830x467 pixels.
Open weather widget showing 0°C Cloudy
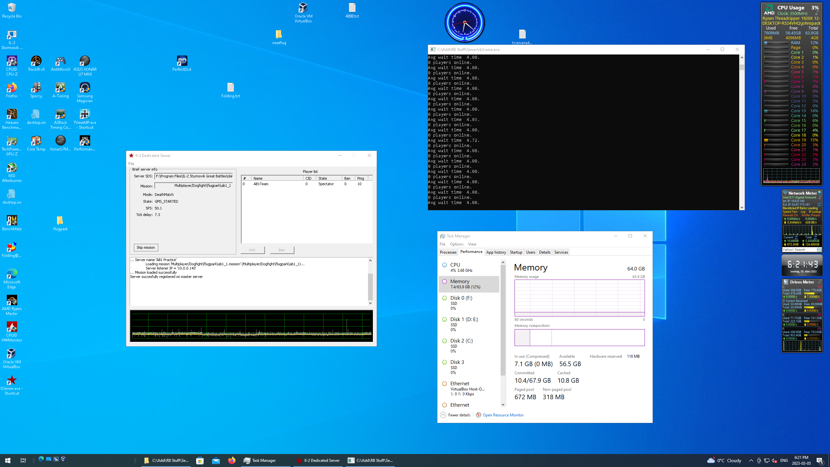coord(724,460)
